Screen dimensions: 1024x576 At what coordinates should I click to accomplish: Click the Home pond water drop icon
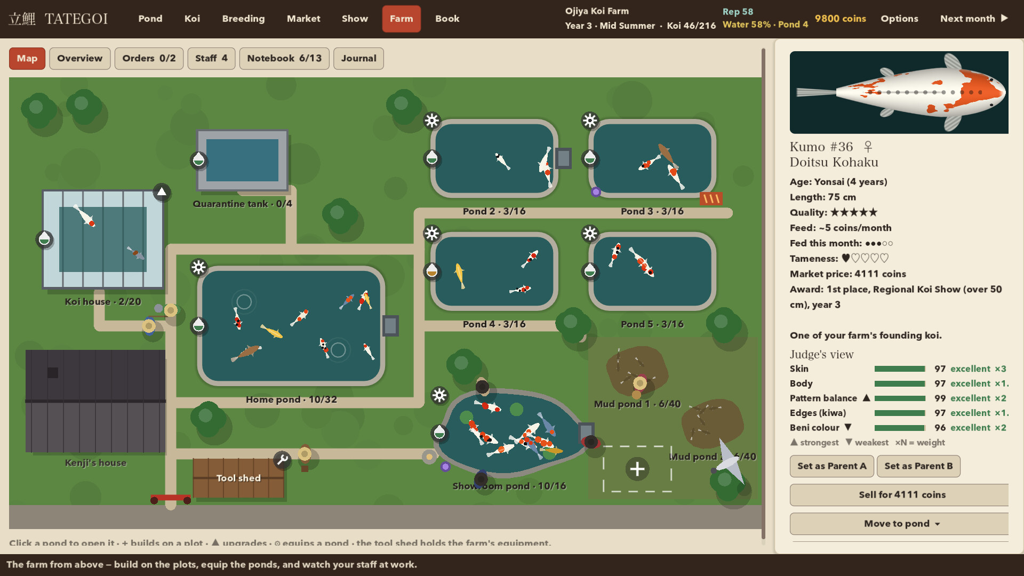click(x=199, y=325)
